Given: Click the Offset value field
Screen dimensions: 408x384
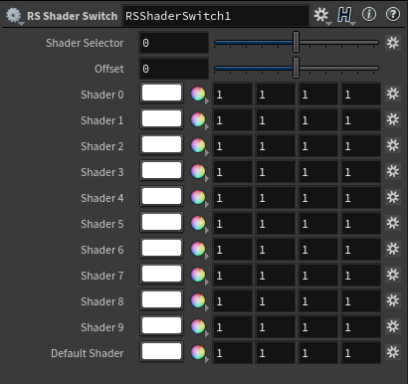Looking at the screenshot, I should coord(174,69).
